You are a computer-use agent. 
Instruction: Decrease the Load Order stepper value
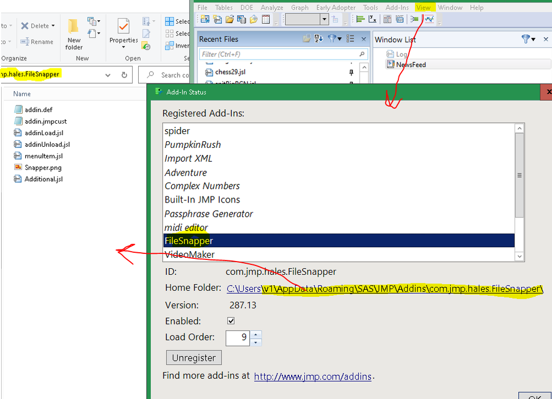point(256,342)
